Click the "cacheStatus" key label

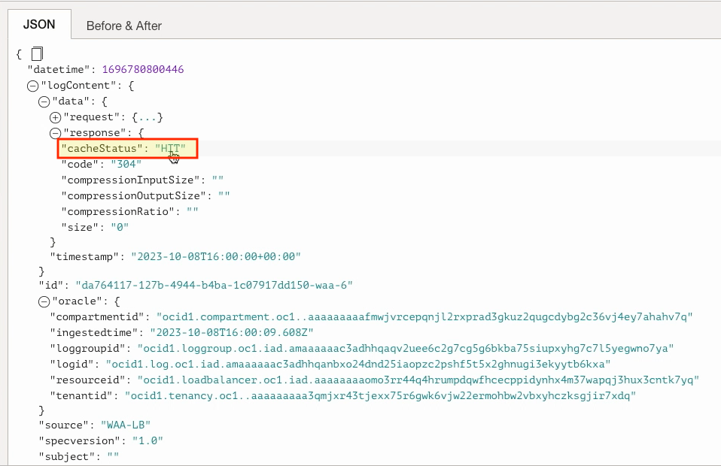[x=102, y=148]
